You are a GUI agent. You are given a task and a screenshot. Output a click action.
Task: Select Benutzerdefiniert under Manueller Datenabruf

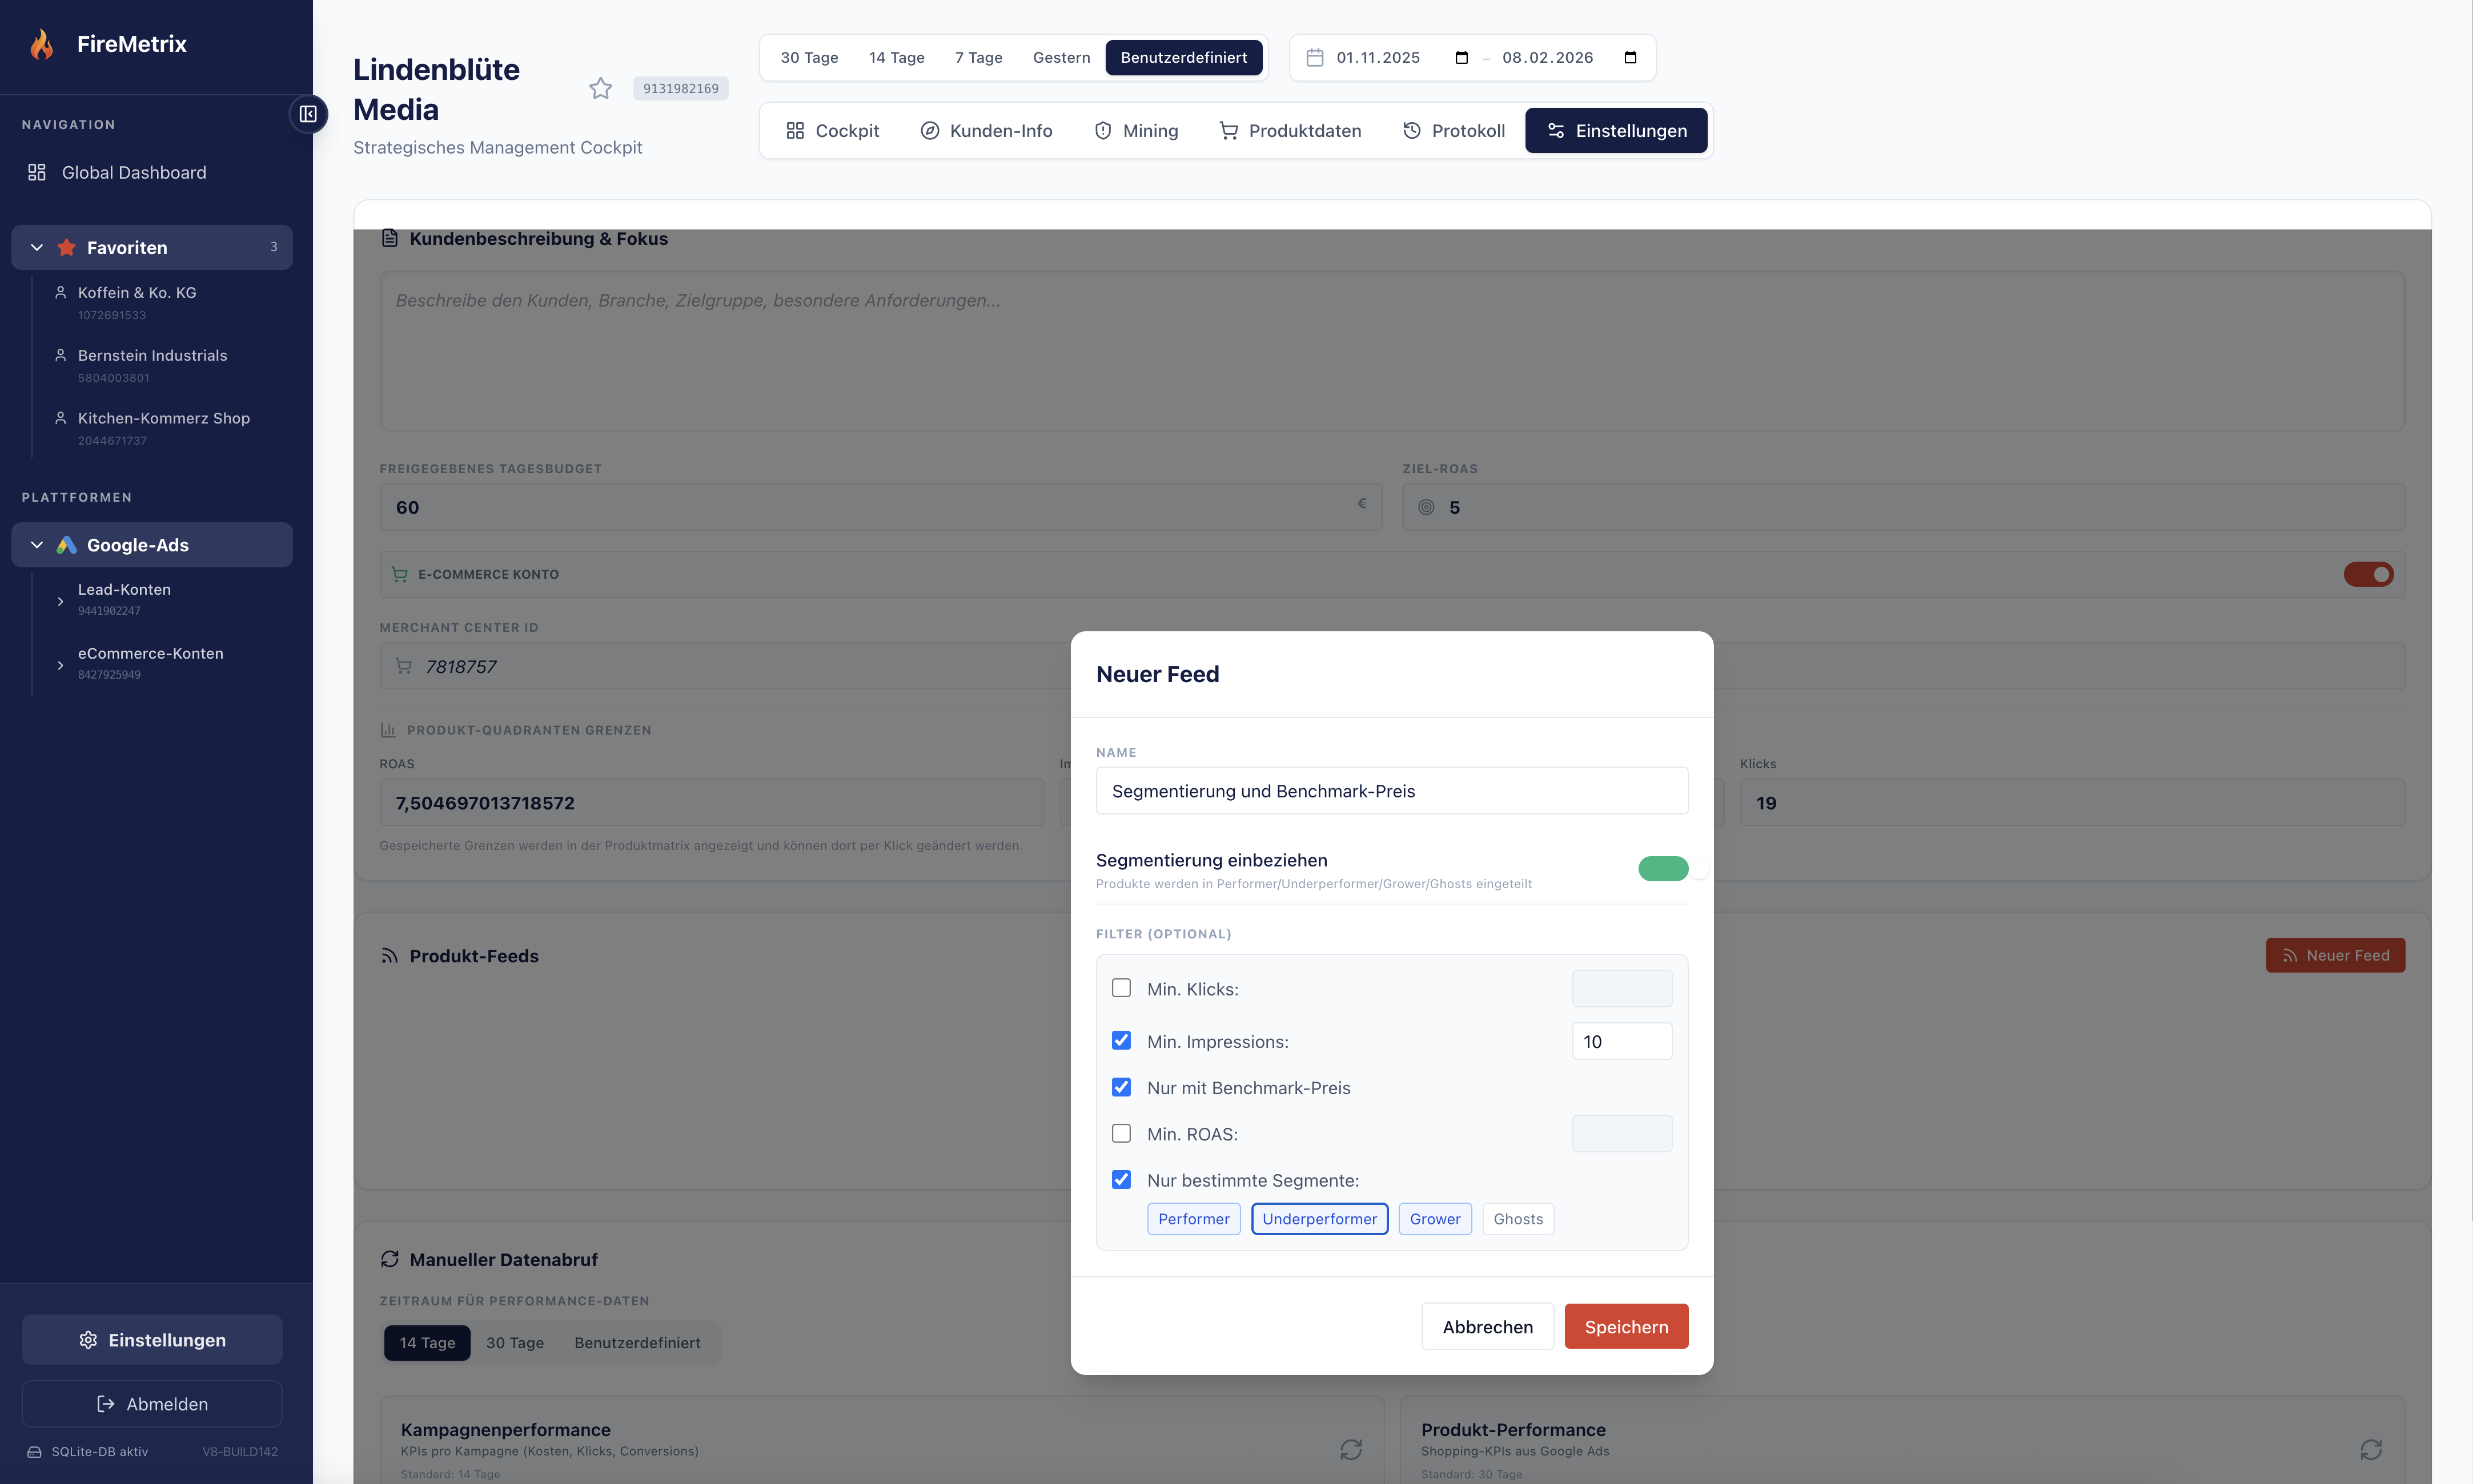coord(637,1342)
